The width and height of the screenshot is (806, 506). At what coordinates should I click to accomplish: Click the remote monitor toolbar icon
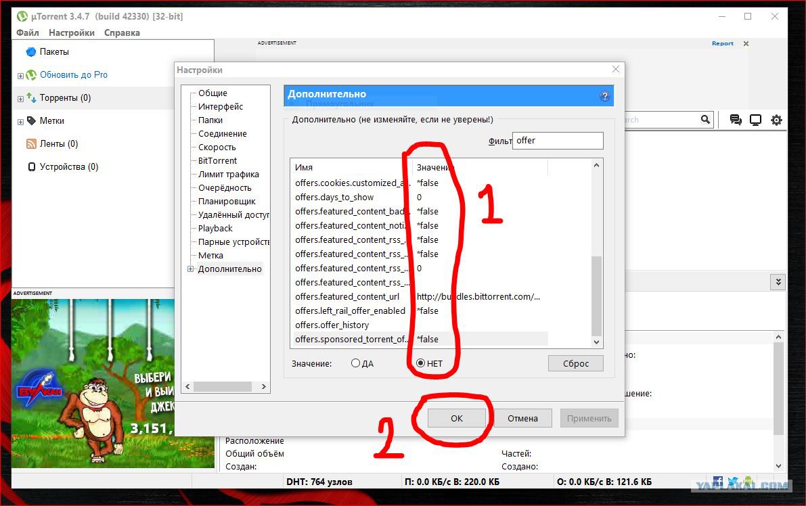(x=756, y=120)
